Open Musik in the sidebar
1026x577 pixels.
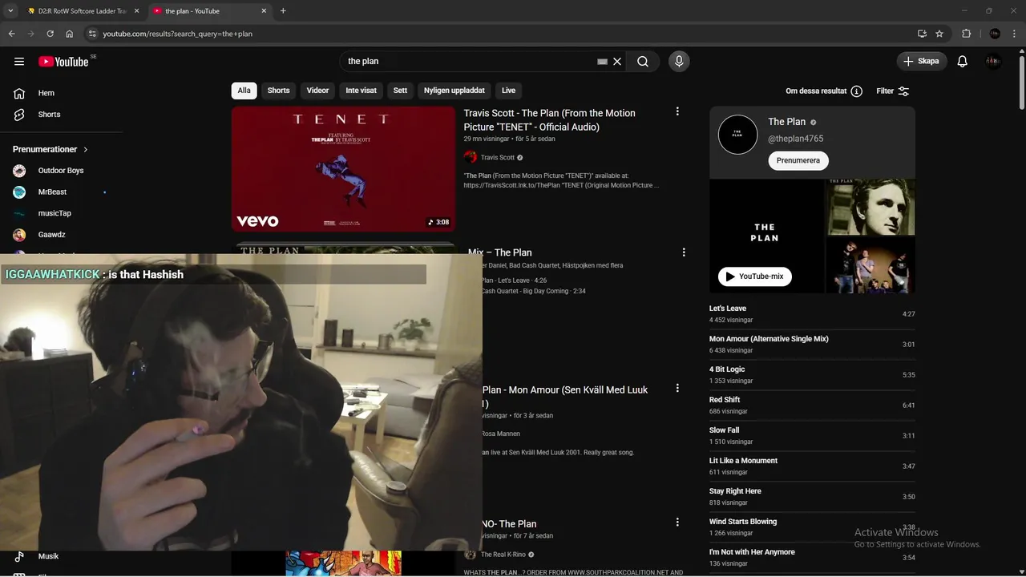click(x=48, y=556)
